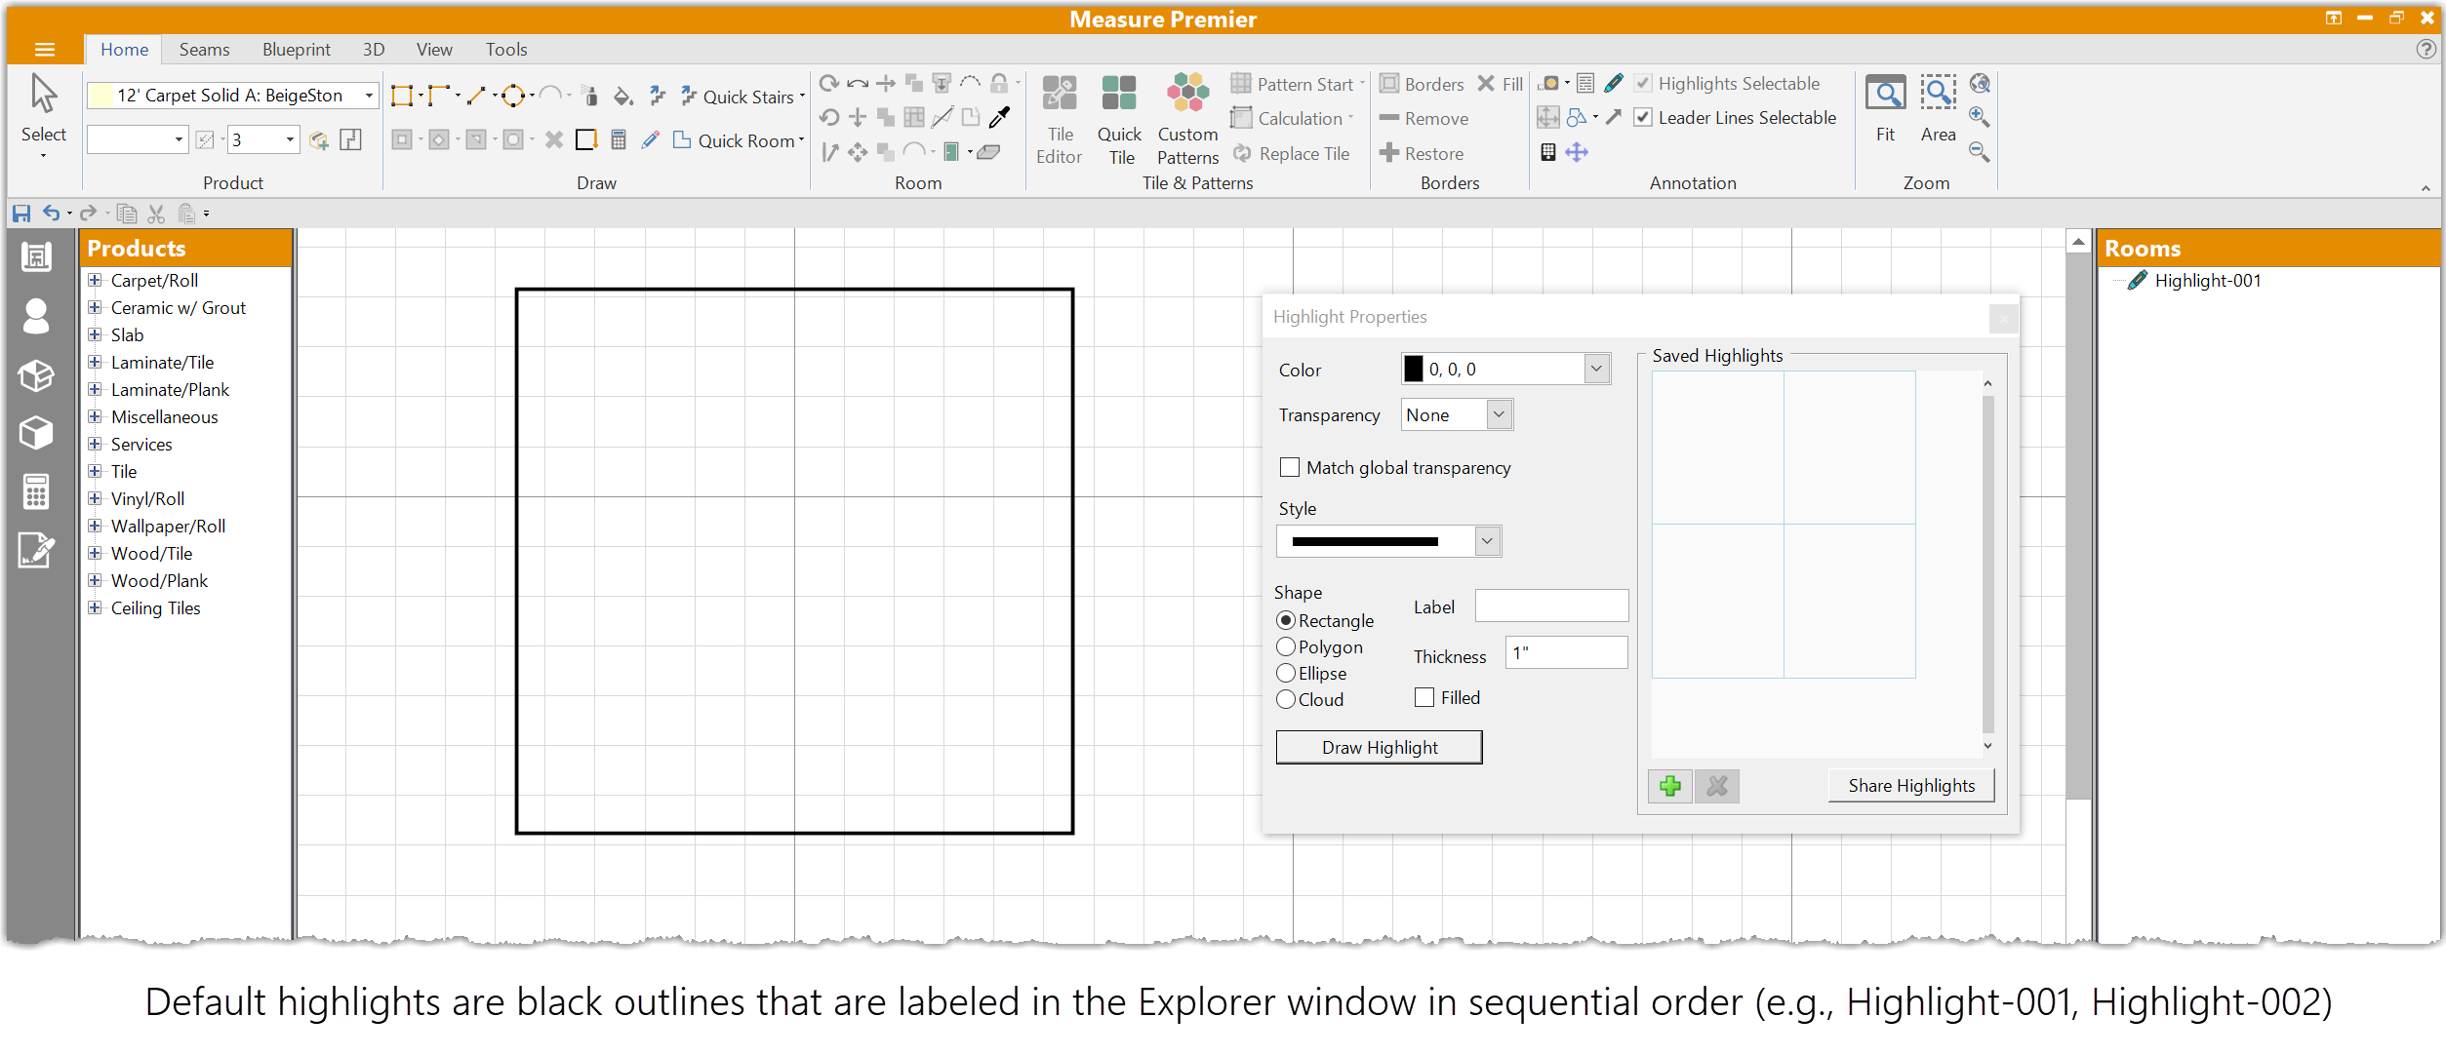Enable Match global transparency

pyautogui.click(x=1290, y=468)
